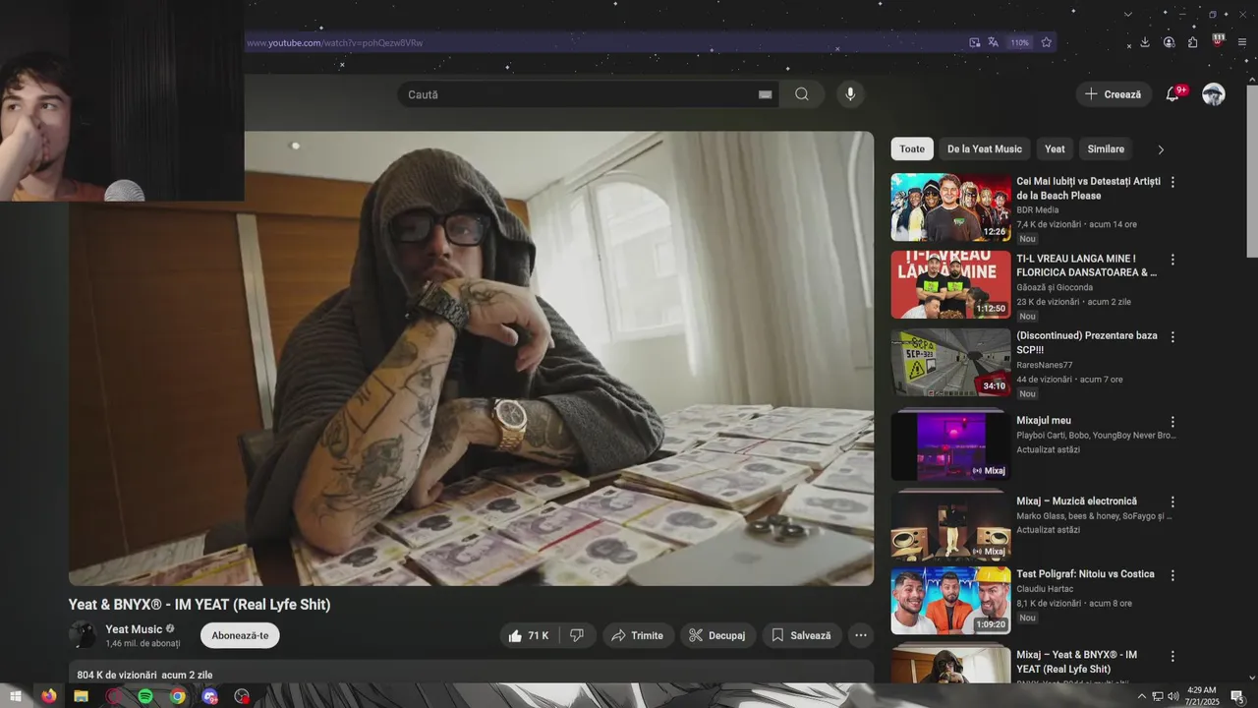This screenshot has height=708, width=1258.
Task: Expand the list-all-tabs chevron
Action: pos(1128,14)
